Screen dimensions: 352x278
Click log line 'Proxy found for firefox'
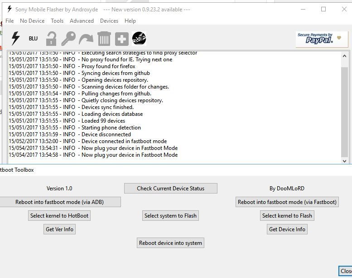[x=72, y=66]
